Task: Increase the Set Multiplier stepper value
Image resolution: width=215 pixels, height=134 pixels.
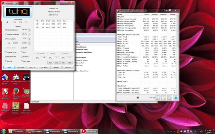Action: coord(29,38)
